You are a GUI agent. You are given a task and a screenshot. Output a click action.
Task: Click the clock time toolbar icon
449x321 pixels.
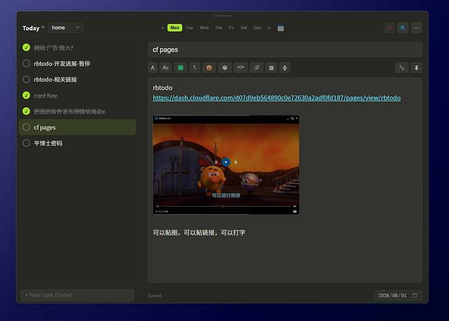coord(224,68)
